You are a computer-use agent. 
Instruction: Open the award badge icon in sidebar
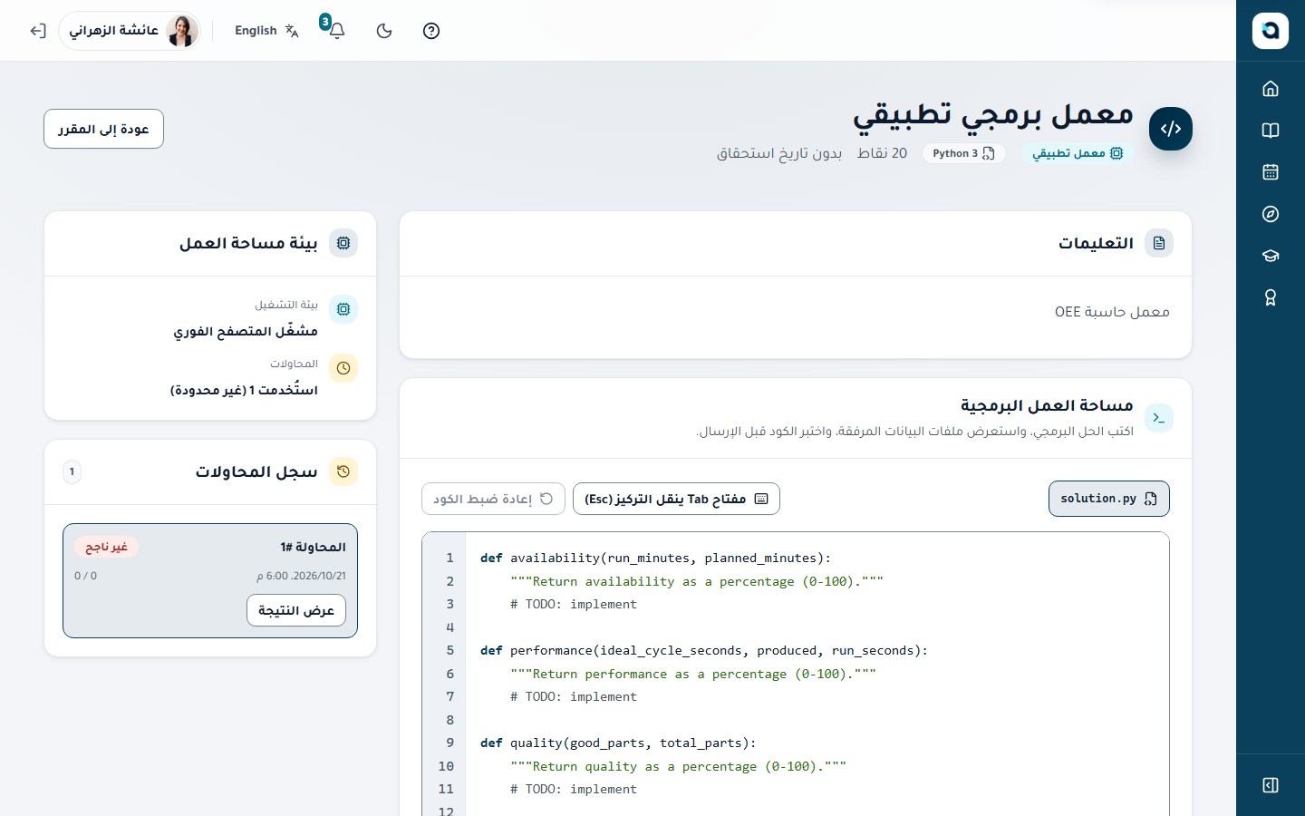click(x=1271, y=297)
